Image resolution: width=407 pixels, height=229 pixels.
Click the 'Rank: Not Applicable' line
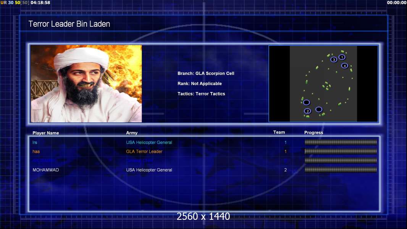(200, 84)
